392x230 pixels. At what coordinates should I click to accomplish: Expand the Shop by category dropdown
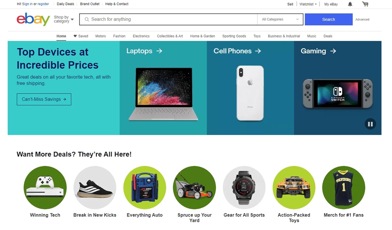pos(64,19)
